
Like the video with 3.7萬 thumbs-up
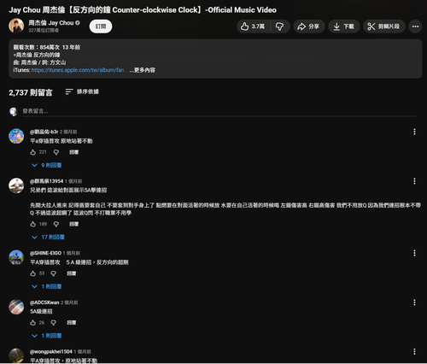[x=253, y=26]
